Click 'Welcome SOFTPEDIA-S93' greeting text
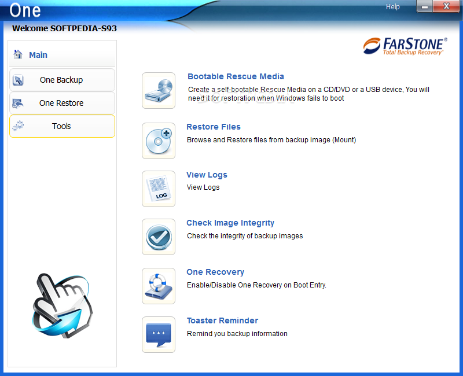Image resolution: width=463 pixels, height=376 pixels. [64, 28]
